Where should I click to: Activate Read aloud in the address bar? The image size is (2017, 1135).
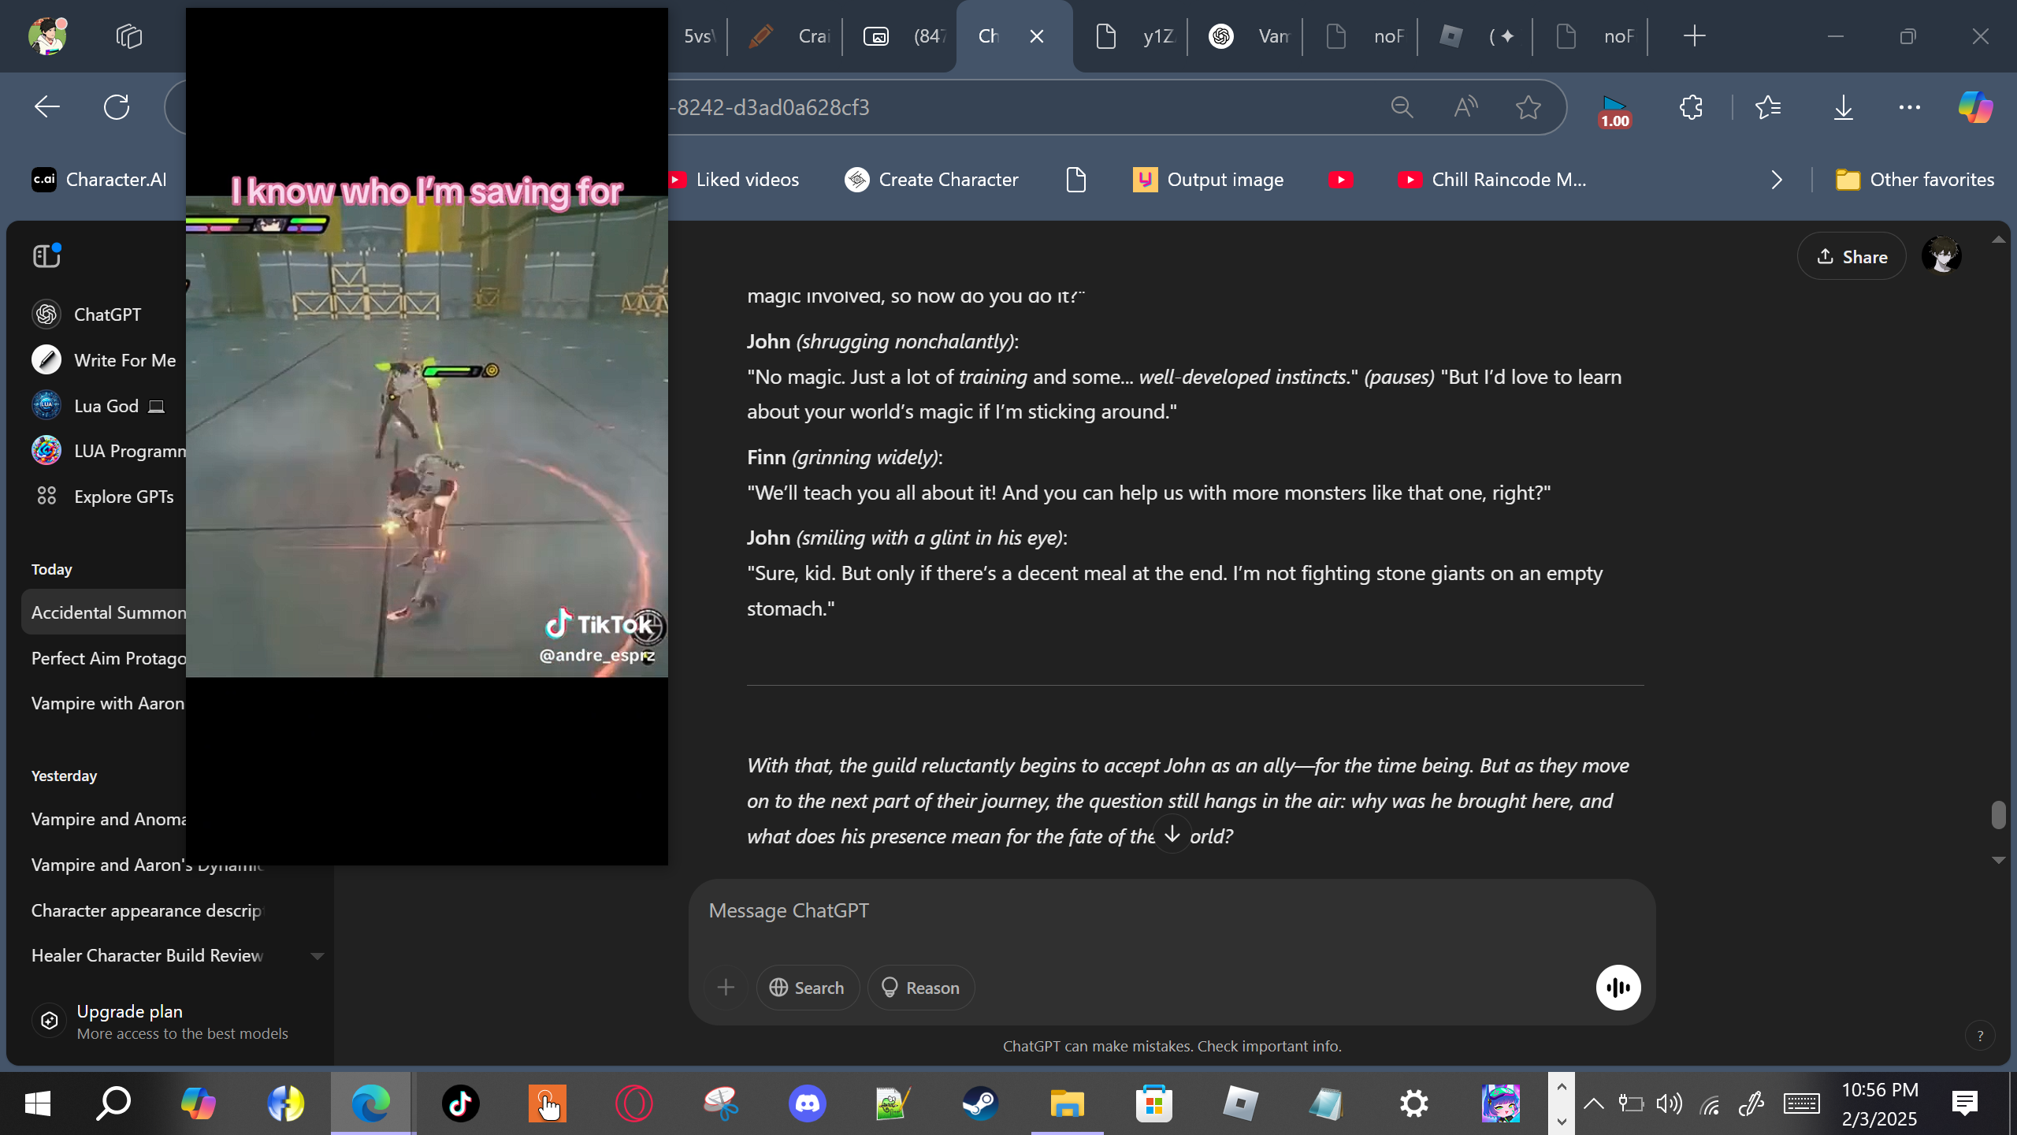1465,107
